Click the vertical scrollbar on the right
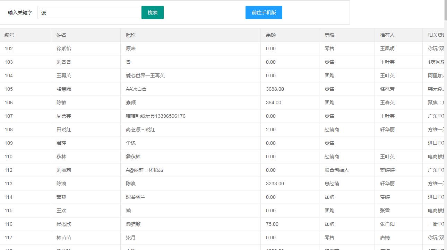Viewport: 447px width, 250px height. pos(445,10)
